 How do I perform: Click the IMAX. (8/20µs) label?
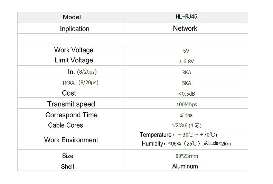(81, 83)
